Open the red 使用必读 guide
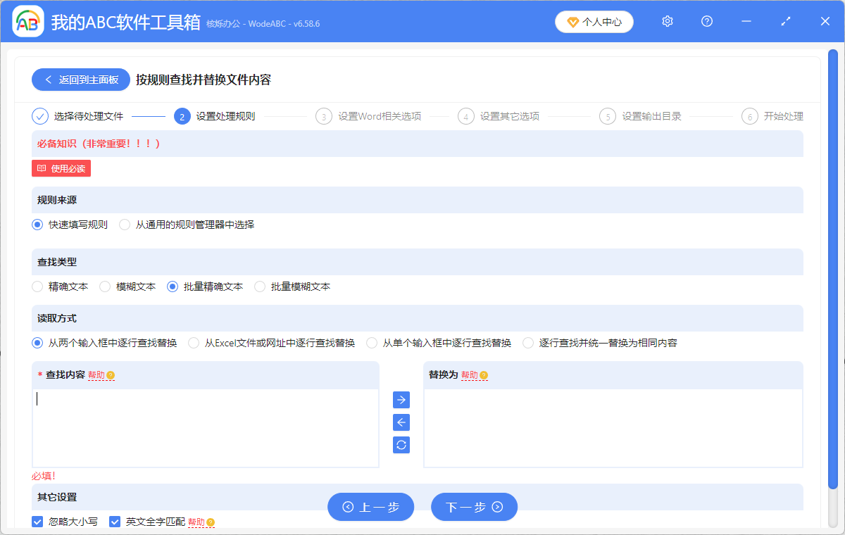This screenshot has width=845, height=535. tap(61, 168)
